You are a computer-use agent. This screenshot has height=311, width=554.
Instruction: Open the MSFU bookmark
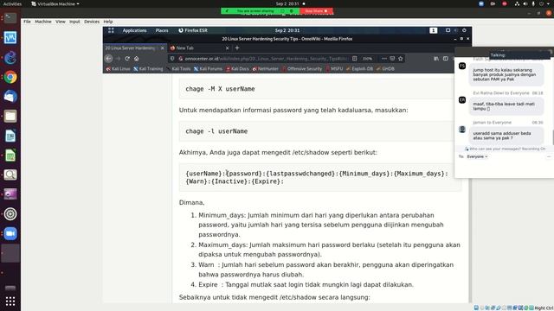tap(334, 69)
